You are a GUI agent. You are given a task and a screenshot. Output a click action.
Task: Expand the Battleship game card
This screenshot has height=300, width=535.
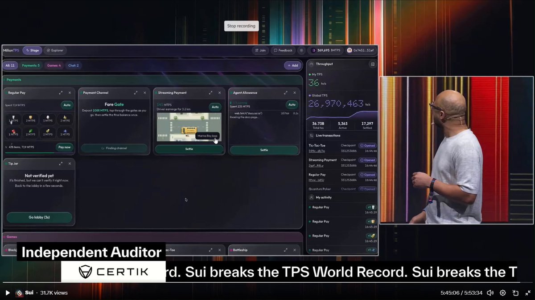coord(286,250)
